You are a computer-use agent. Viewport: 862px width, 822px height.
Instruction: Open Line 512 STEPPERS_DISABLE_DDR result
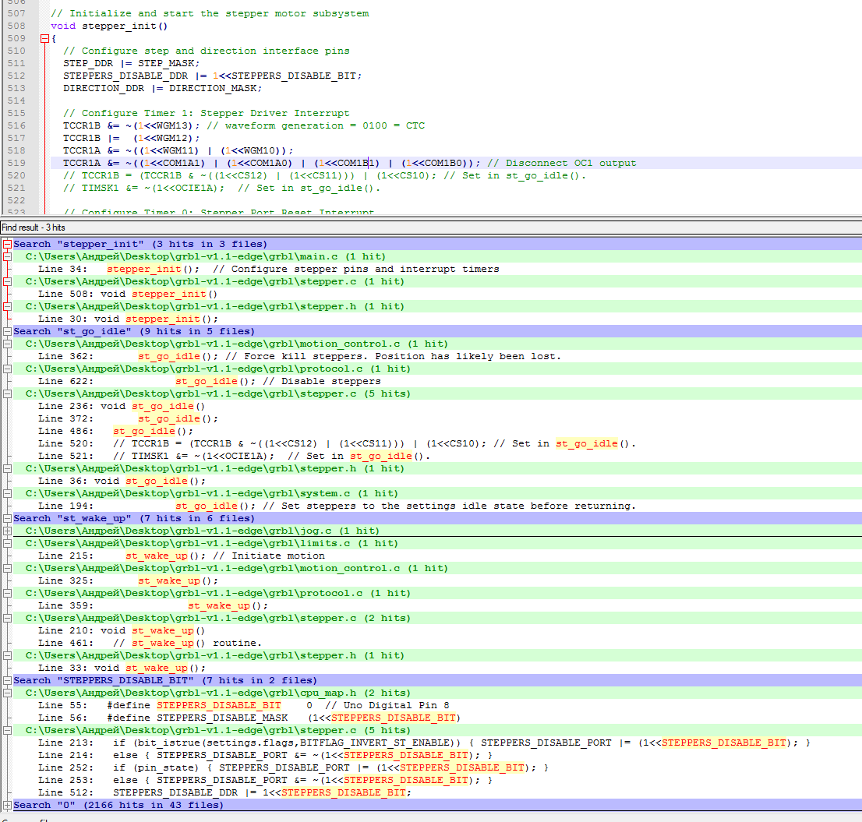[x=224, y=792]
